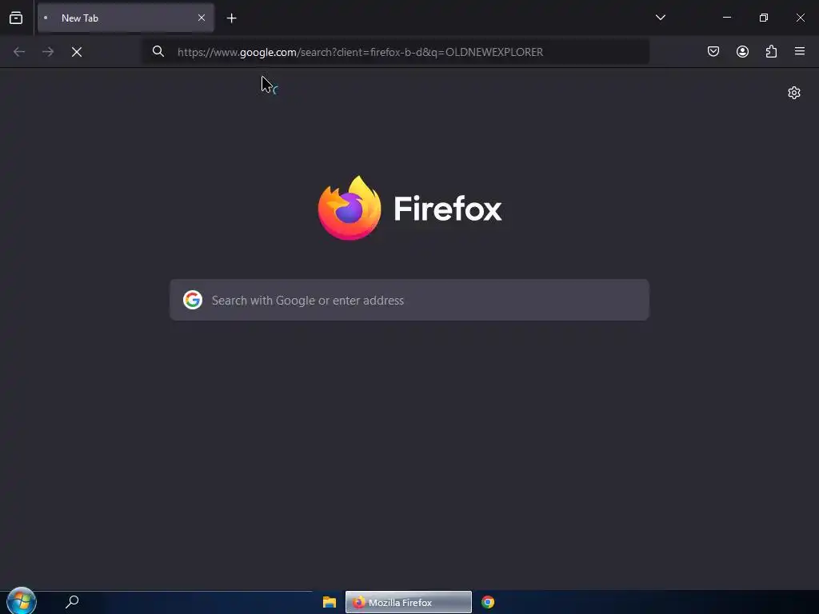Go back one page
Screen dimensions: 819x614
pos(19,52)
